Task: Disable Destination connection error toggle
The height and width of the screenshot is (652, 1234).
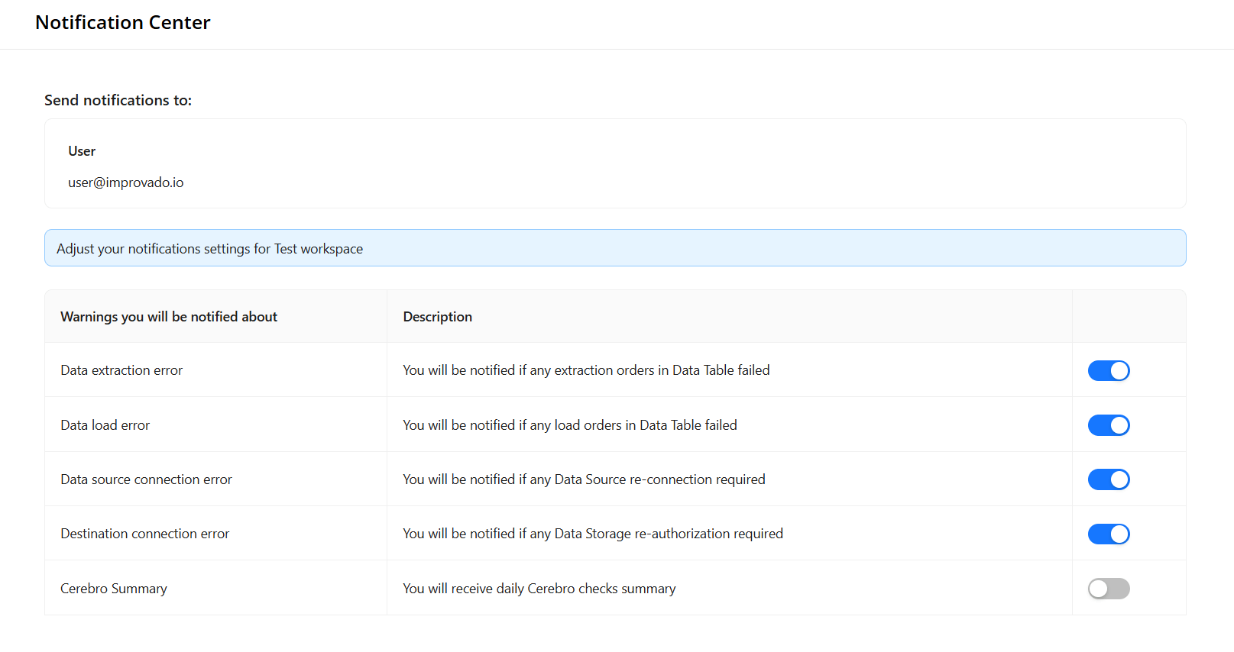Action: pos(1108,534)
